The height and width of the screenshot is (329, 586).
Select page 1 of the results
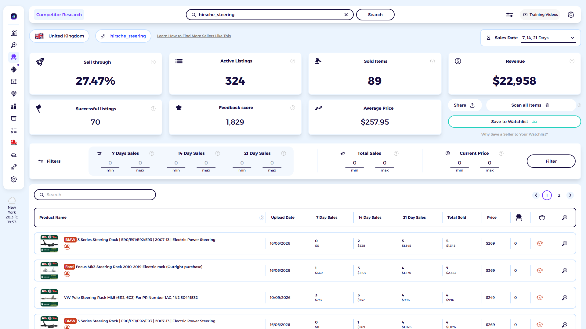(547, 195)
